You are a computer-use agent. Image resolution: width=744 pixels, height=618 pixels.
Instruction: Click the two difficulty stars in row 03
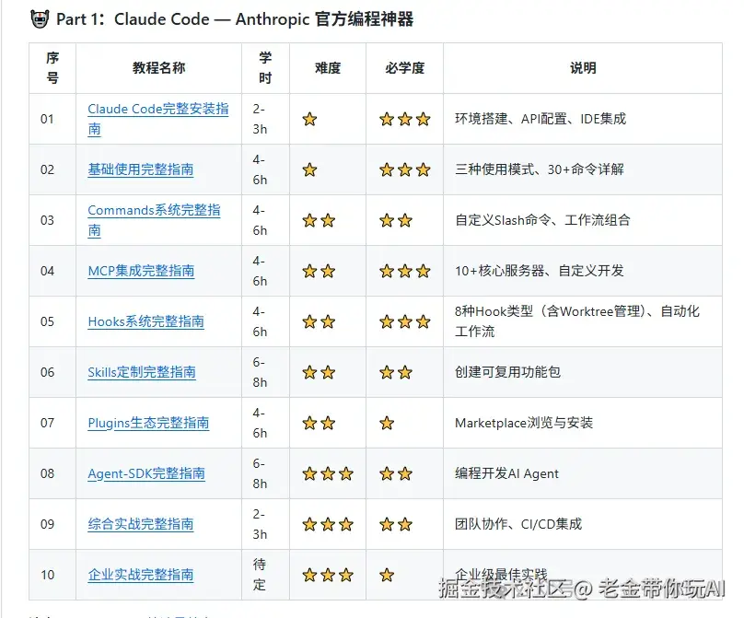click(x=319, y=220)
